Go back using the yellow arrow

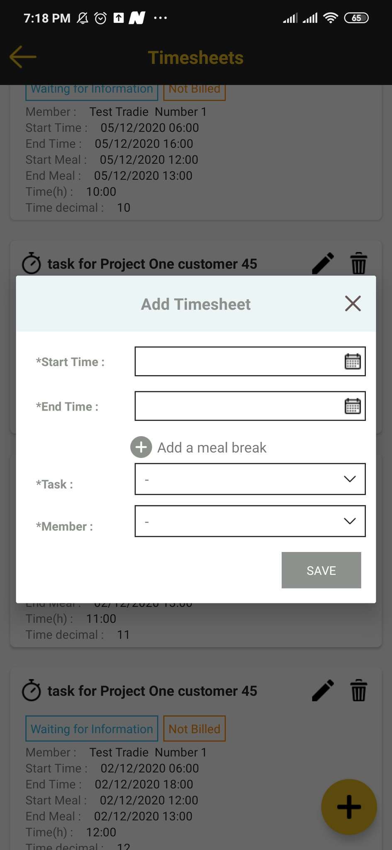pyautogui.click(x=23, y=56)
